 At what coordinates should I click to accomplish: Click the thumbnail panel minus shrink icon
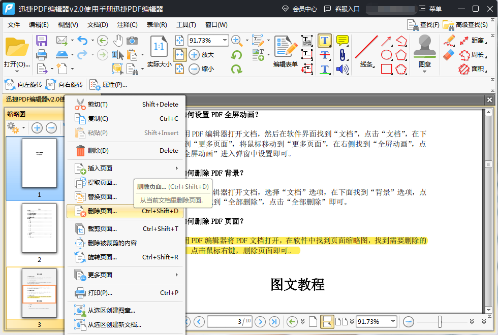pos(51,128)
